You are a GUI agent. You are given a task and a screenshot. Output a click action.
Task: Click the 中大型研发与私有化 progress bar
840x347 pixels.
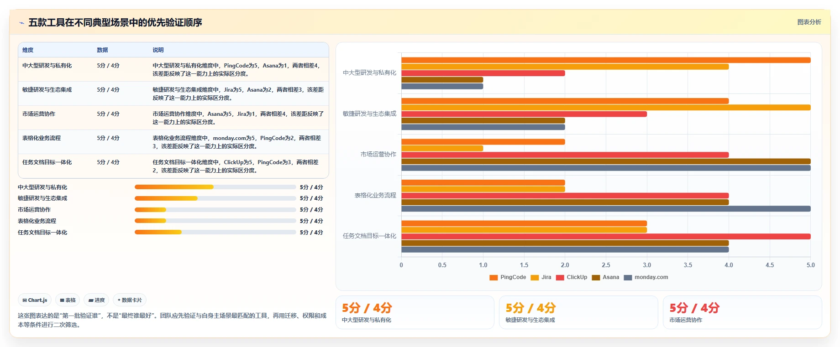tap(215, 187)
